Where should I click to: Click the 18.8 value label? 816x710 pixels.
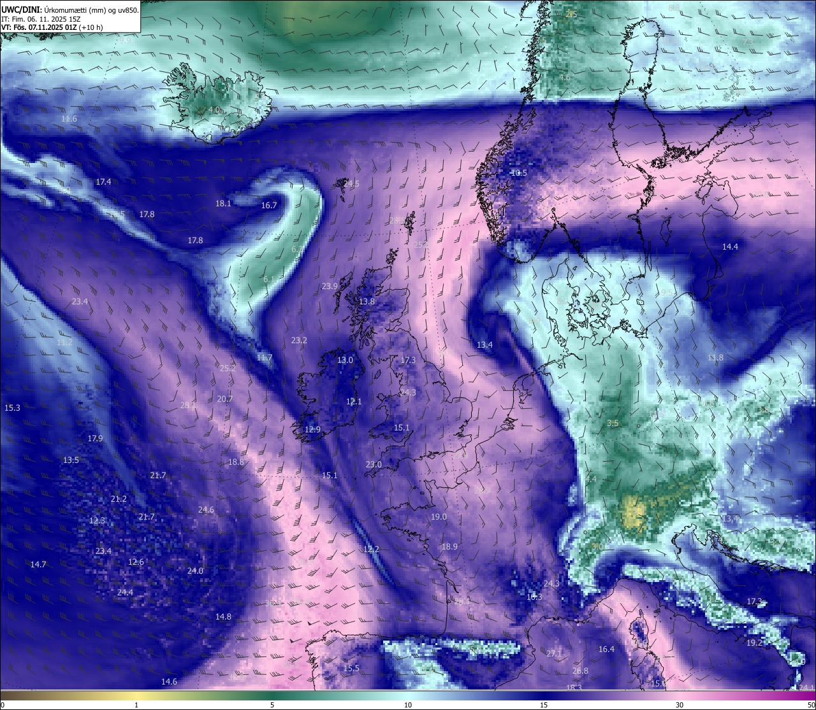pyautogui.click(x=236, y=462)
